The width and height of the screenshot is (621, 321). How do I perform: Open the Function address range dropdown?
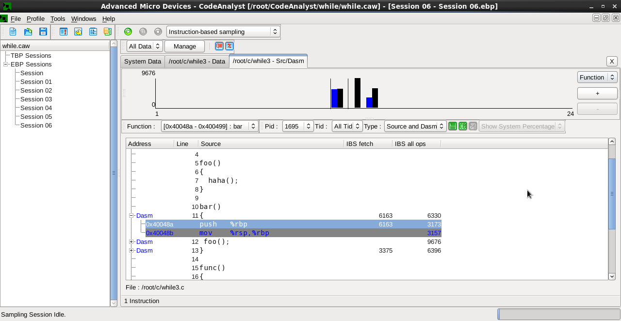point(210,126)
